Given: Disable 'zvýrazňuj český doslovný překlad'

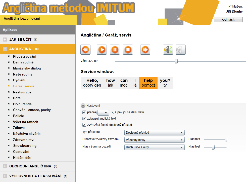Looking at the screenshot, I should [84, 125].
